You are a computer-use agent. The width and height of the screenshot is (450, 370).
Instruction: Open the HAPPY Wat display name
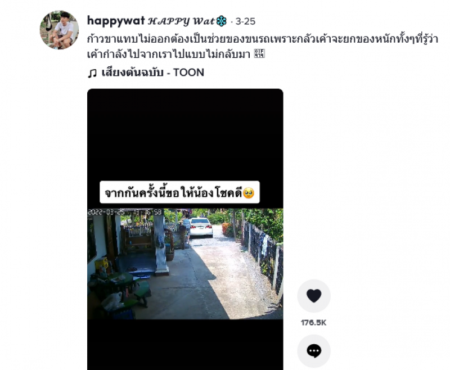[x=181, y=21]
